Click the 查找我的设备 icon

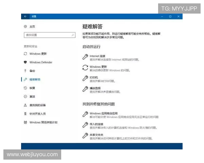[26, 105]
